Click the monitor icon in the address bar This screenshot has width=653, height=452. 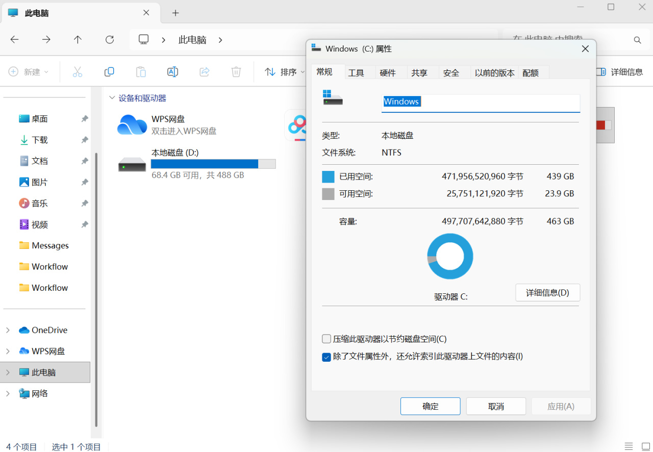(x=144, y=39)
